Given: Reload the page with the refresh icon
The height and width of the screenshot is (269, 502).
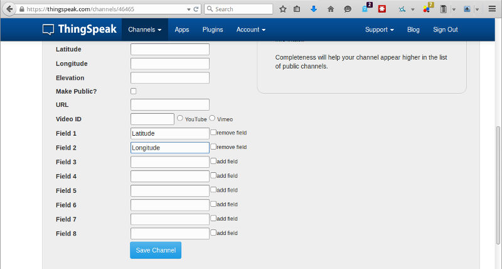Looking at the screenshot, I should [196, 9].
